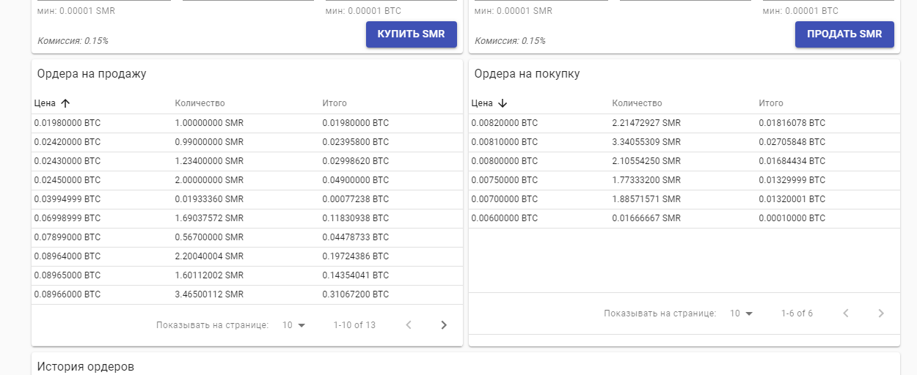Click the История ордеров heading
Screen dimensions: 917x375
pyautogui.click(x=86, y=366)
